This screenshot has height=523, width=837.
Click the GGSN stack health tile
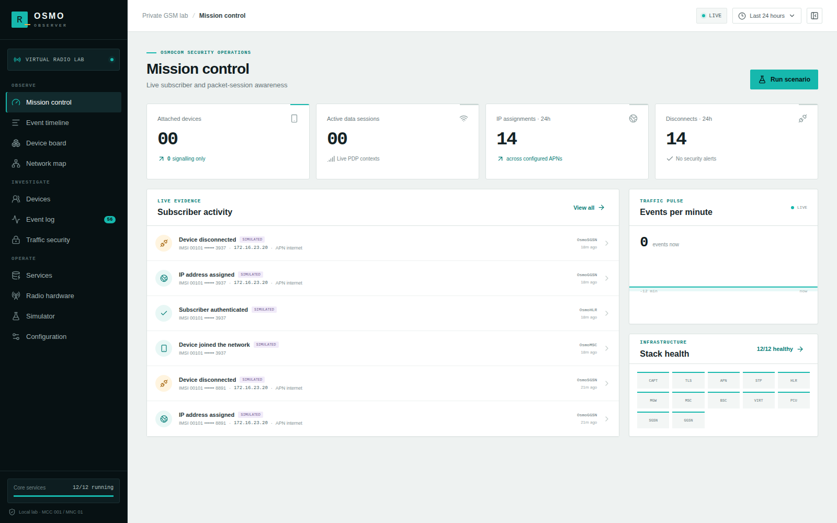[688, 420]
